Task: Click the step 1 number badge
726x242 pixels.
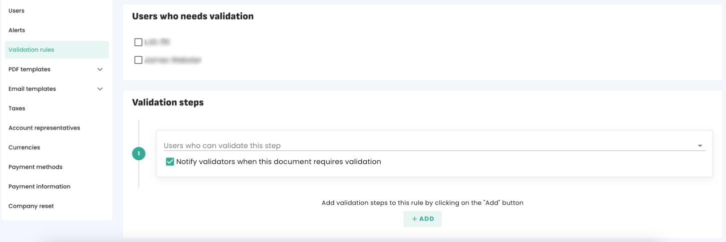Action: pos(138,154)
